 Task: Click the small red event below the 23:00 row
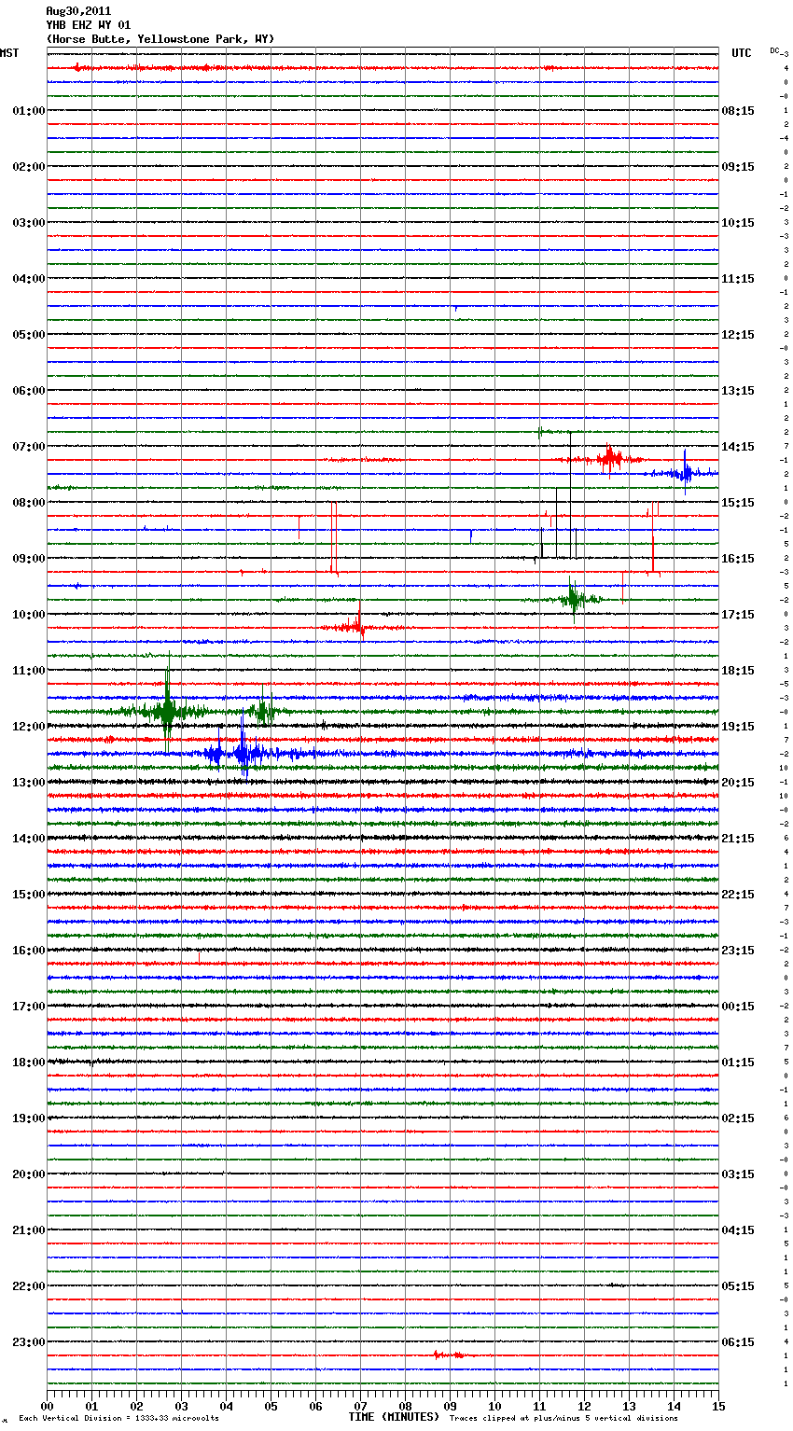[x=448, y=1355]
